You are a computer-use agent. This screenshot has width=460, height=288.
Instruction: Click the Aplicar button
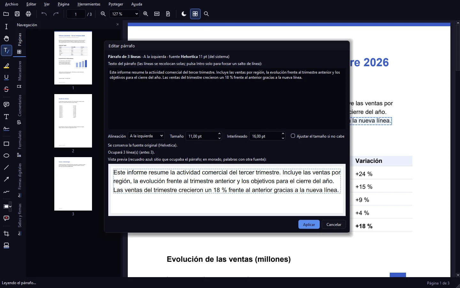(309, 224)
